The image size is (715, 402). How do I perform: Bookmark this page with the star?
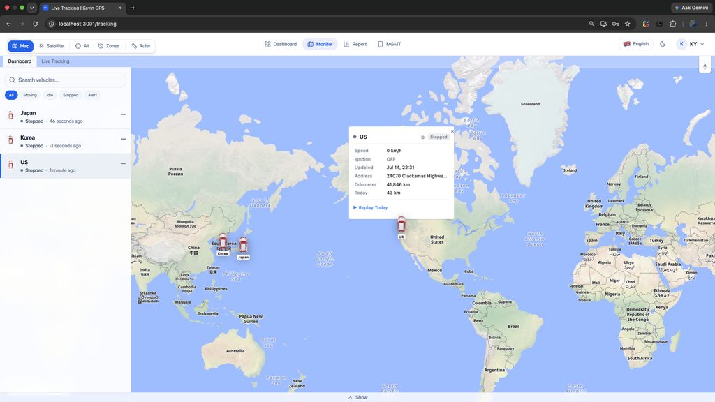(x=628, y=24)
